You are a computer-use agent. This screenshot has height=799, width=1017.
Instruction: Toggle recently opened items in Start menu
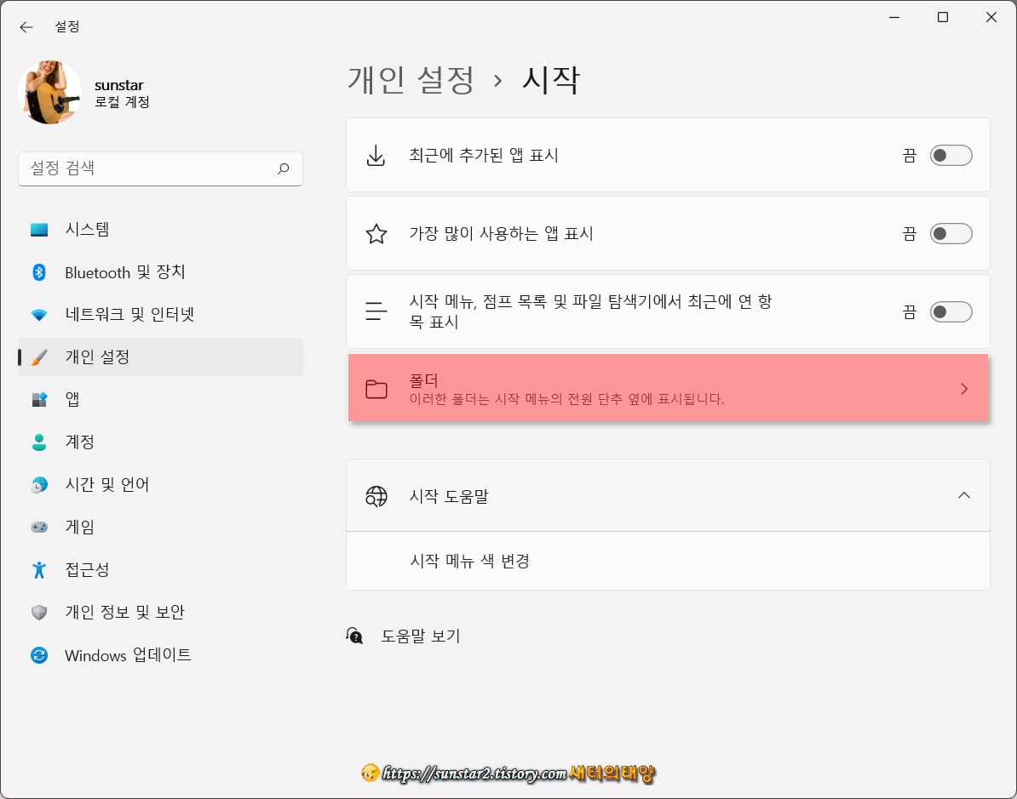tap(951, 311)
